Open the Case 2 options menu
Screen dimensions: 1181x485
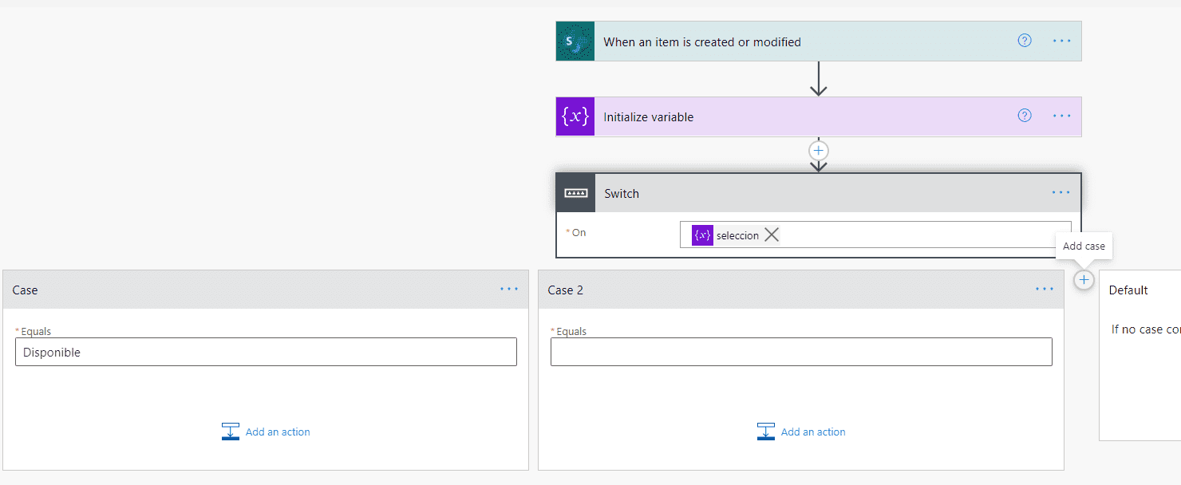pos(1045,289)
